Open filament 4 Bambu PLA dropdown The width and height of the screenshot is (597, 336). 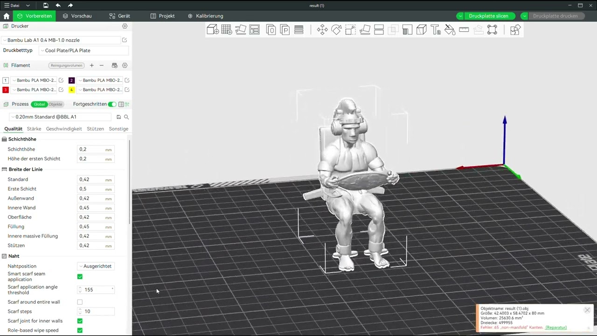pos(100,90)
